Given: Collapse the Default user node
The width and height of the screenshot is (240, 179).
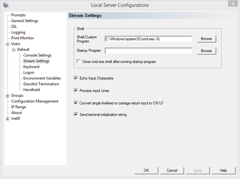Looking at the screenshot, I should [13, 50].
